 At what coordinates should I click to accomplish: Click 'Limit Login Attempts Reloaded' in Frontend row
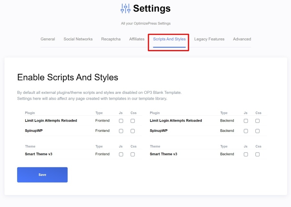[x=51, y=121]
